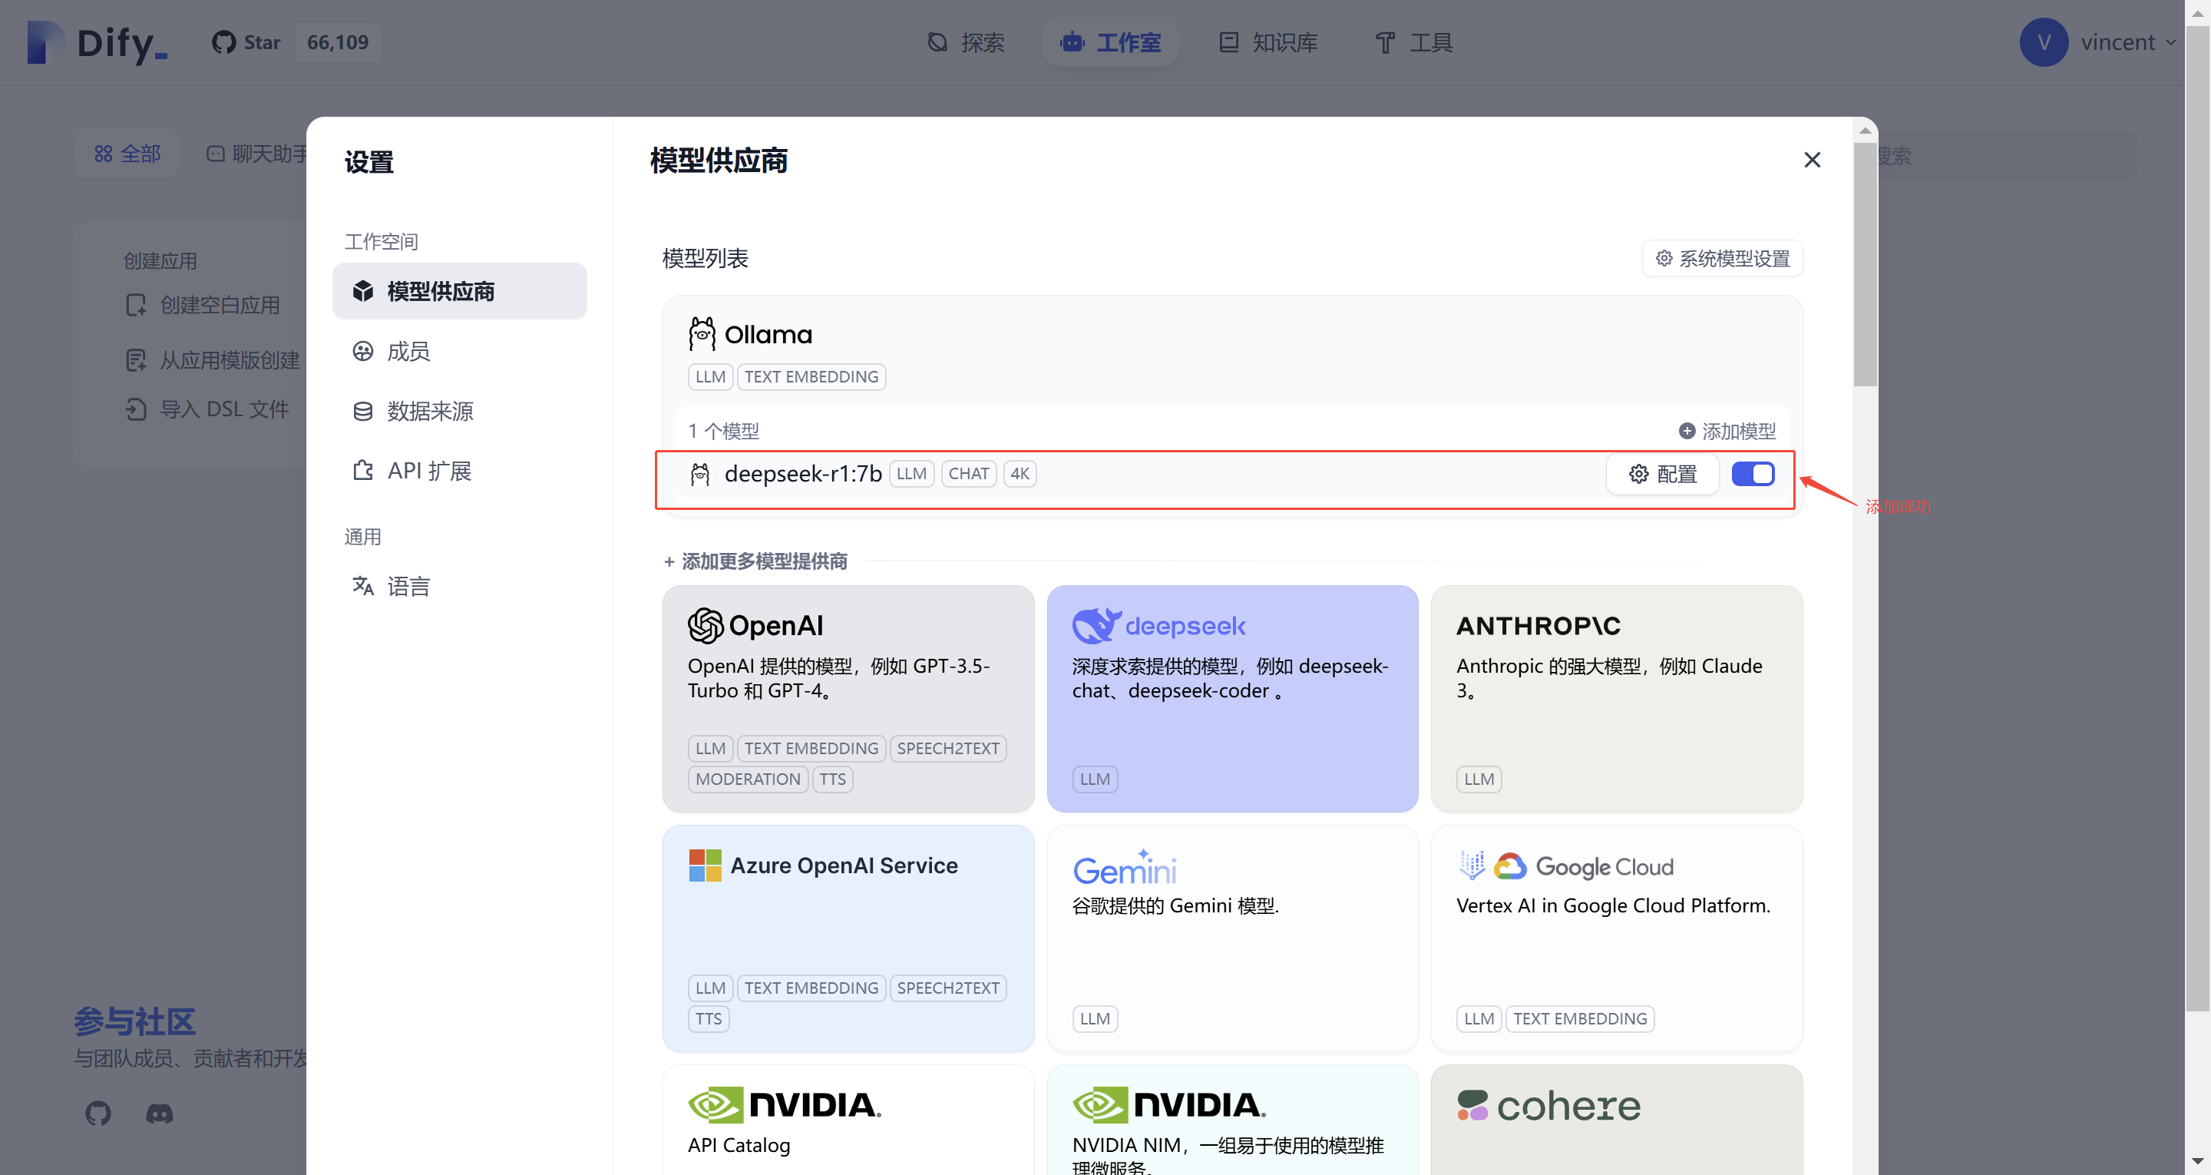
Task: Open 语言 settings section
Action: coord(459,587)
